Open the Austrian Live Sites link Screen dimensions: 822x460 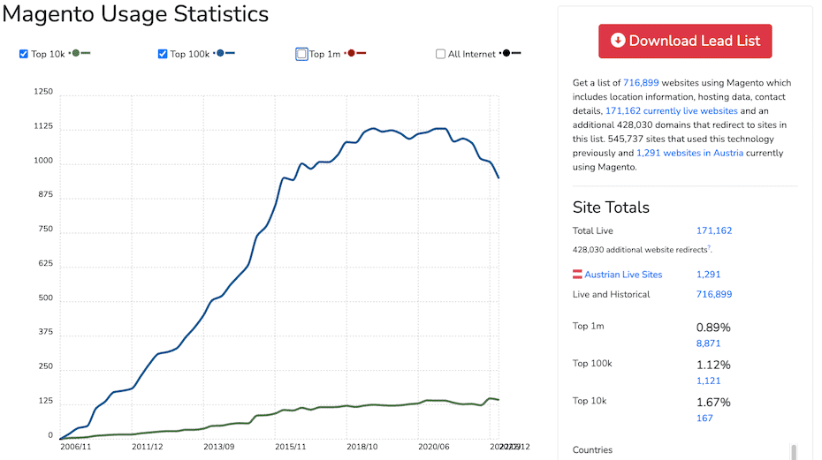[x=623, y=275]
